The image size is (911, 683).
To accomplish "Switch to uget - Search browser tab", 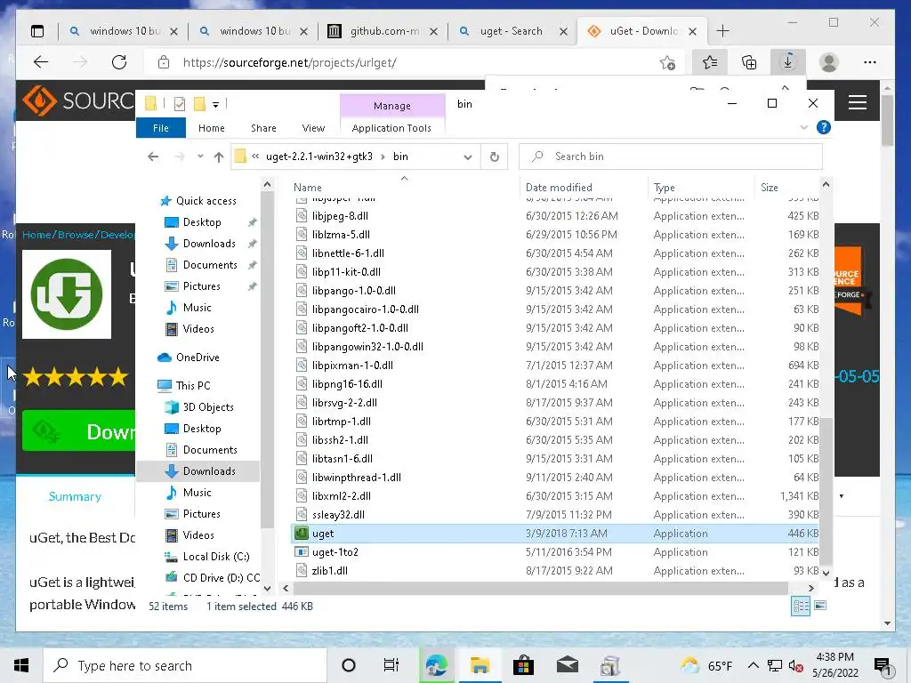I will (512, 31).
